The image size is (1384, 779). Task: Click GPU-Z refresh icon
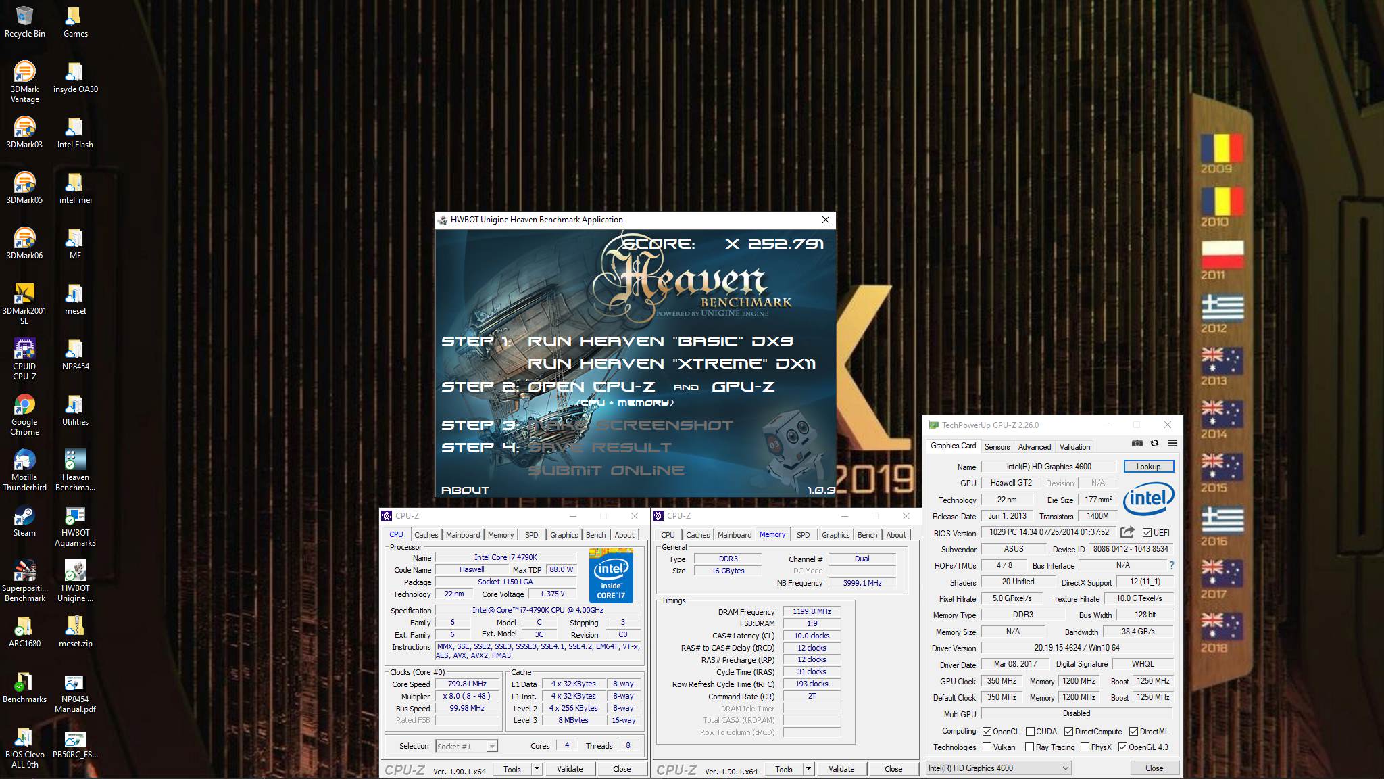[x=1154, y=443]
